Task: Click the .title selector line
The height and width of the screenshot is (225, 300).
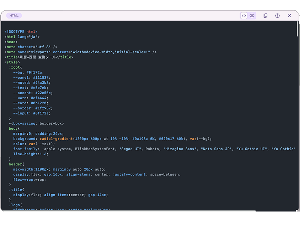Action: click(x=16, y=189)
